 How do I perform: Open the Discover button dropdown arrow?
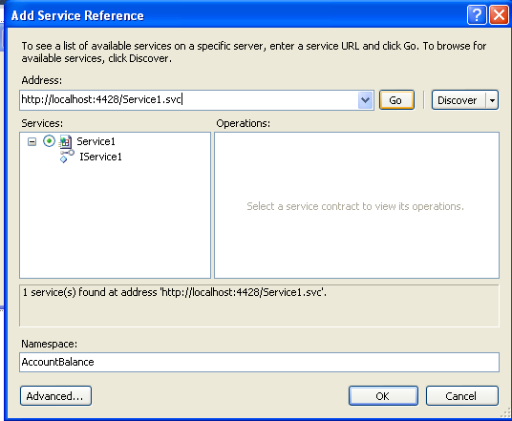[492, 100]
